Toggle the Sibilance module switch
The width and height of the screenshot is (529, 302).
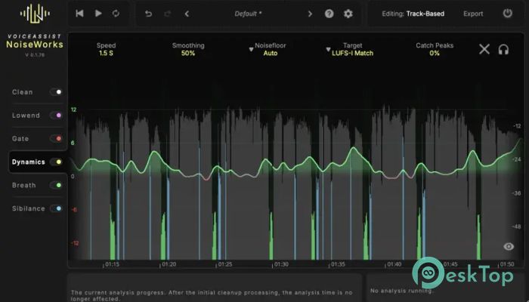point(57,208)
